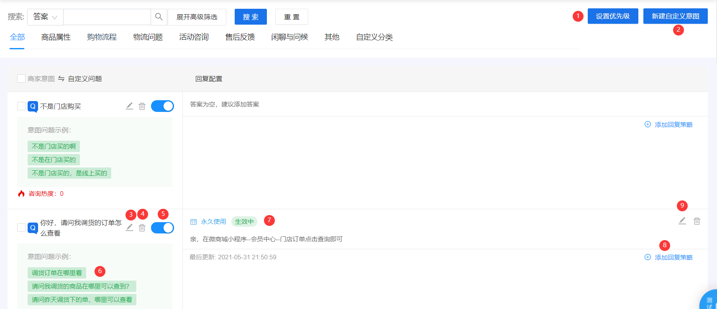Click example tag 不是门店买的，是线上买的
This screenshot has height=309, width=717.
(69, 173)
